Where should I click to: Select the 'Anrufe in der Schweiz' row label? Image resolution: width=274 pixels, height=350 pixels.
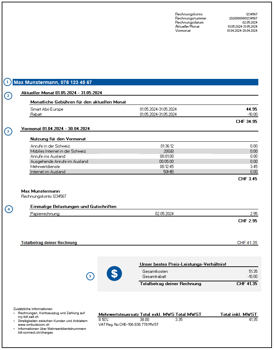(x=50, y=146)
